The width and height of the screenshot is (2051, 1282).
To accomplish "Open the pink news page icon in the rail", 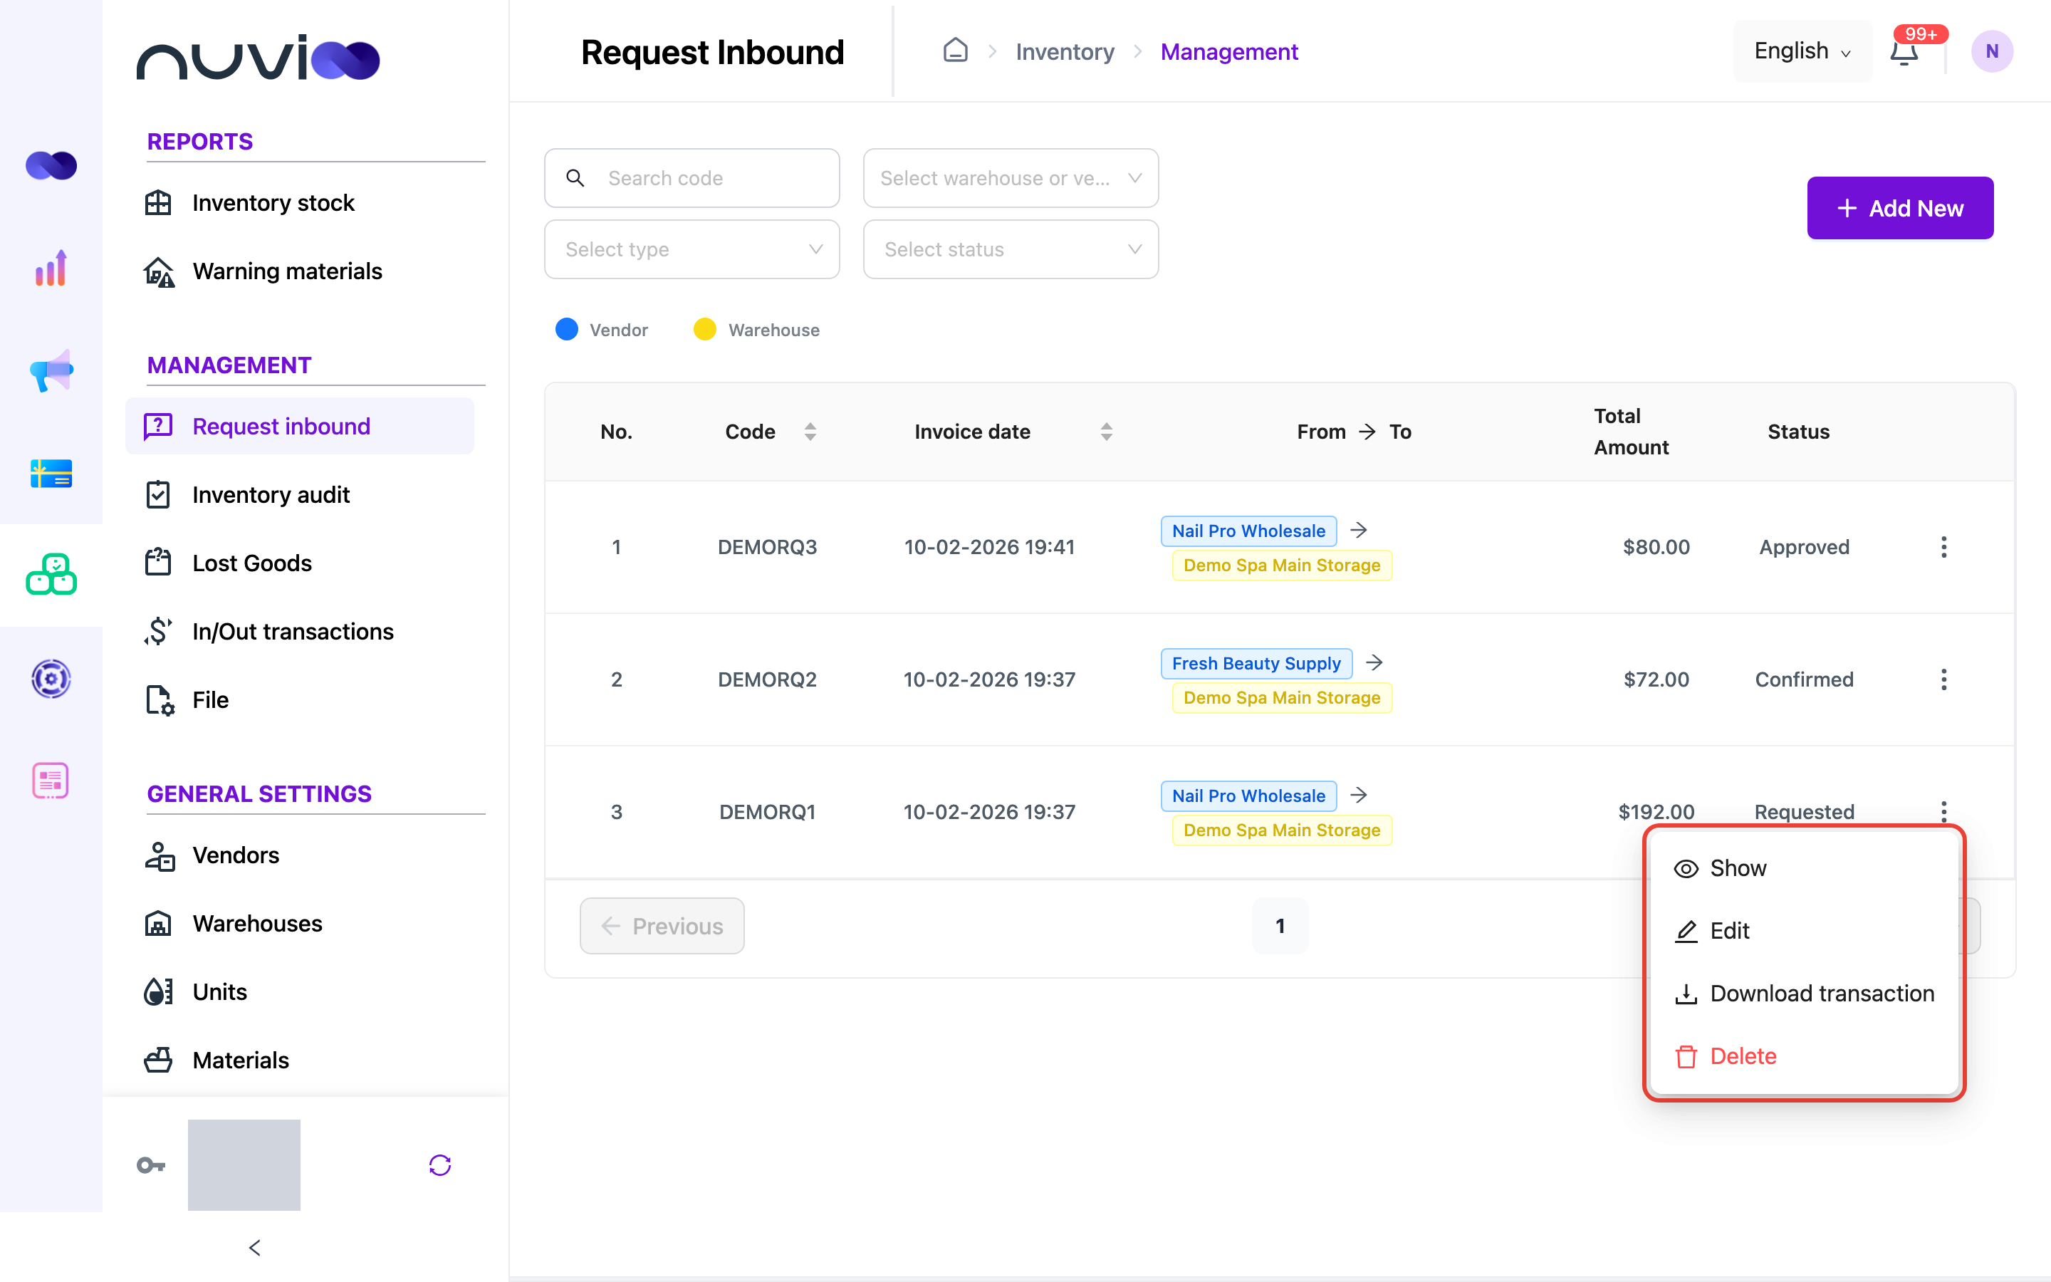I will click(x=51, y=781).
